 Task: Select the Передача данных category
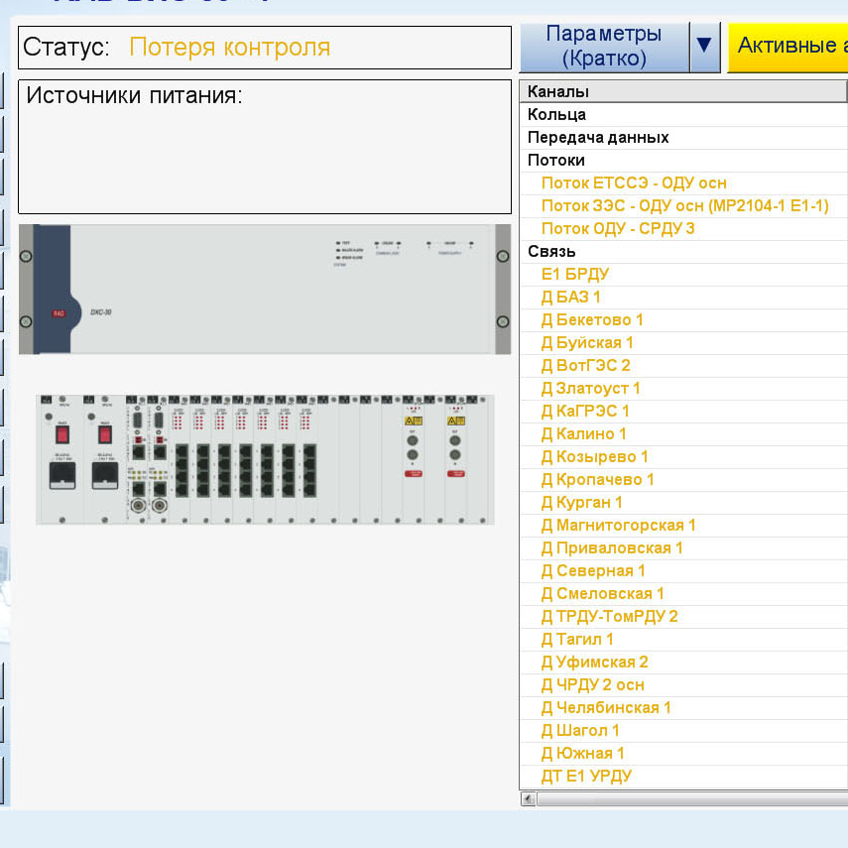[x=598, y=137]
